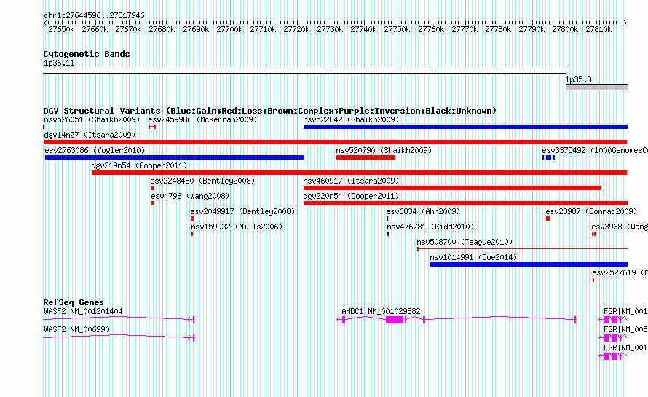
Task: Select the red nsv460917 Itsara2009 variant bar
Action: coord(451,188)
